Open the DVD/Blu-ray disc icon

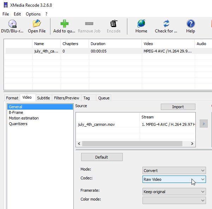[12, 24]
